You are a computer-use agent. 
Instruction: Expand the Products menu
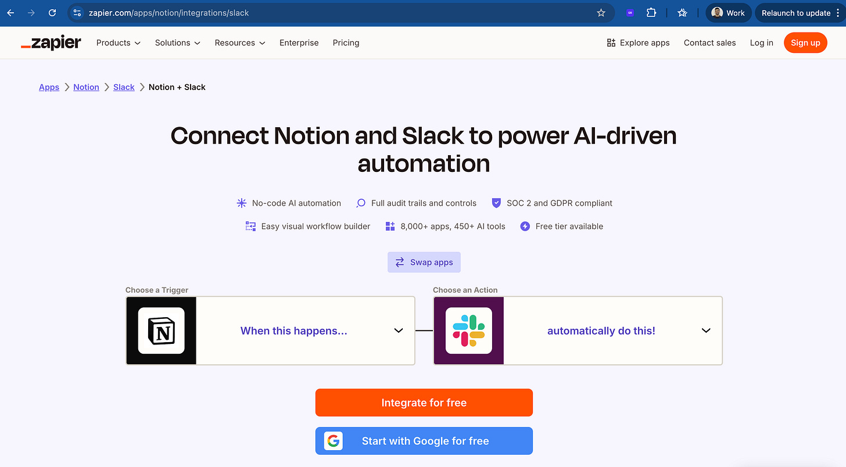point(119,43)
